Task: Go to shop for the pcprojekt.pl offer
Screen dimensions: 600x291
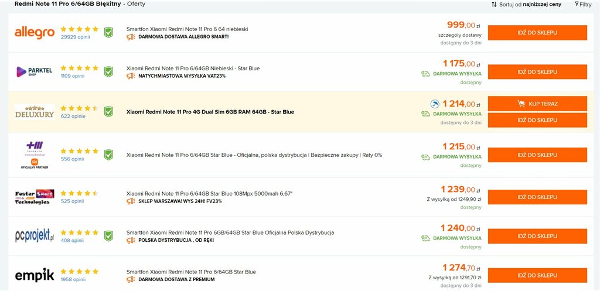Action: 537,237
